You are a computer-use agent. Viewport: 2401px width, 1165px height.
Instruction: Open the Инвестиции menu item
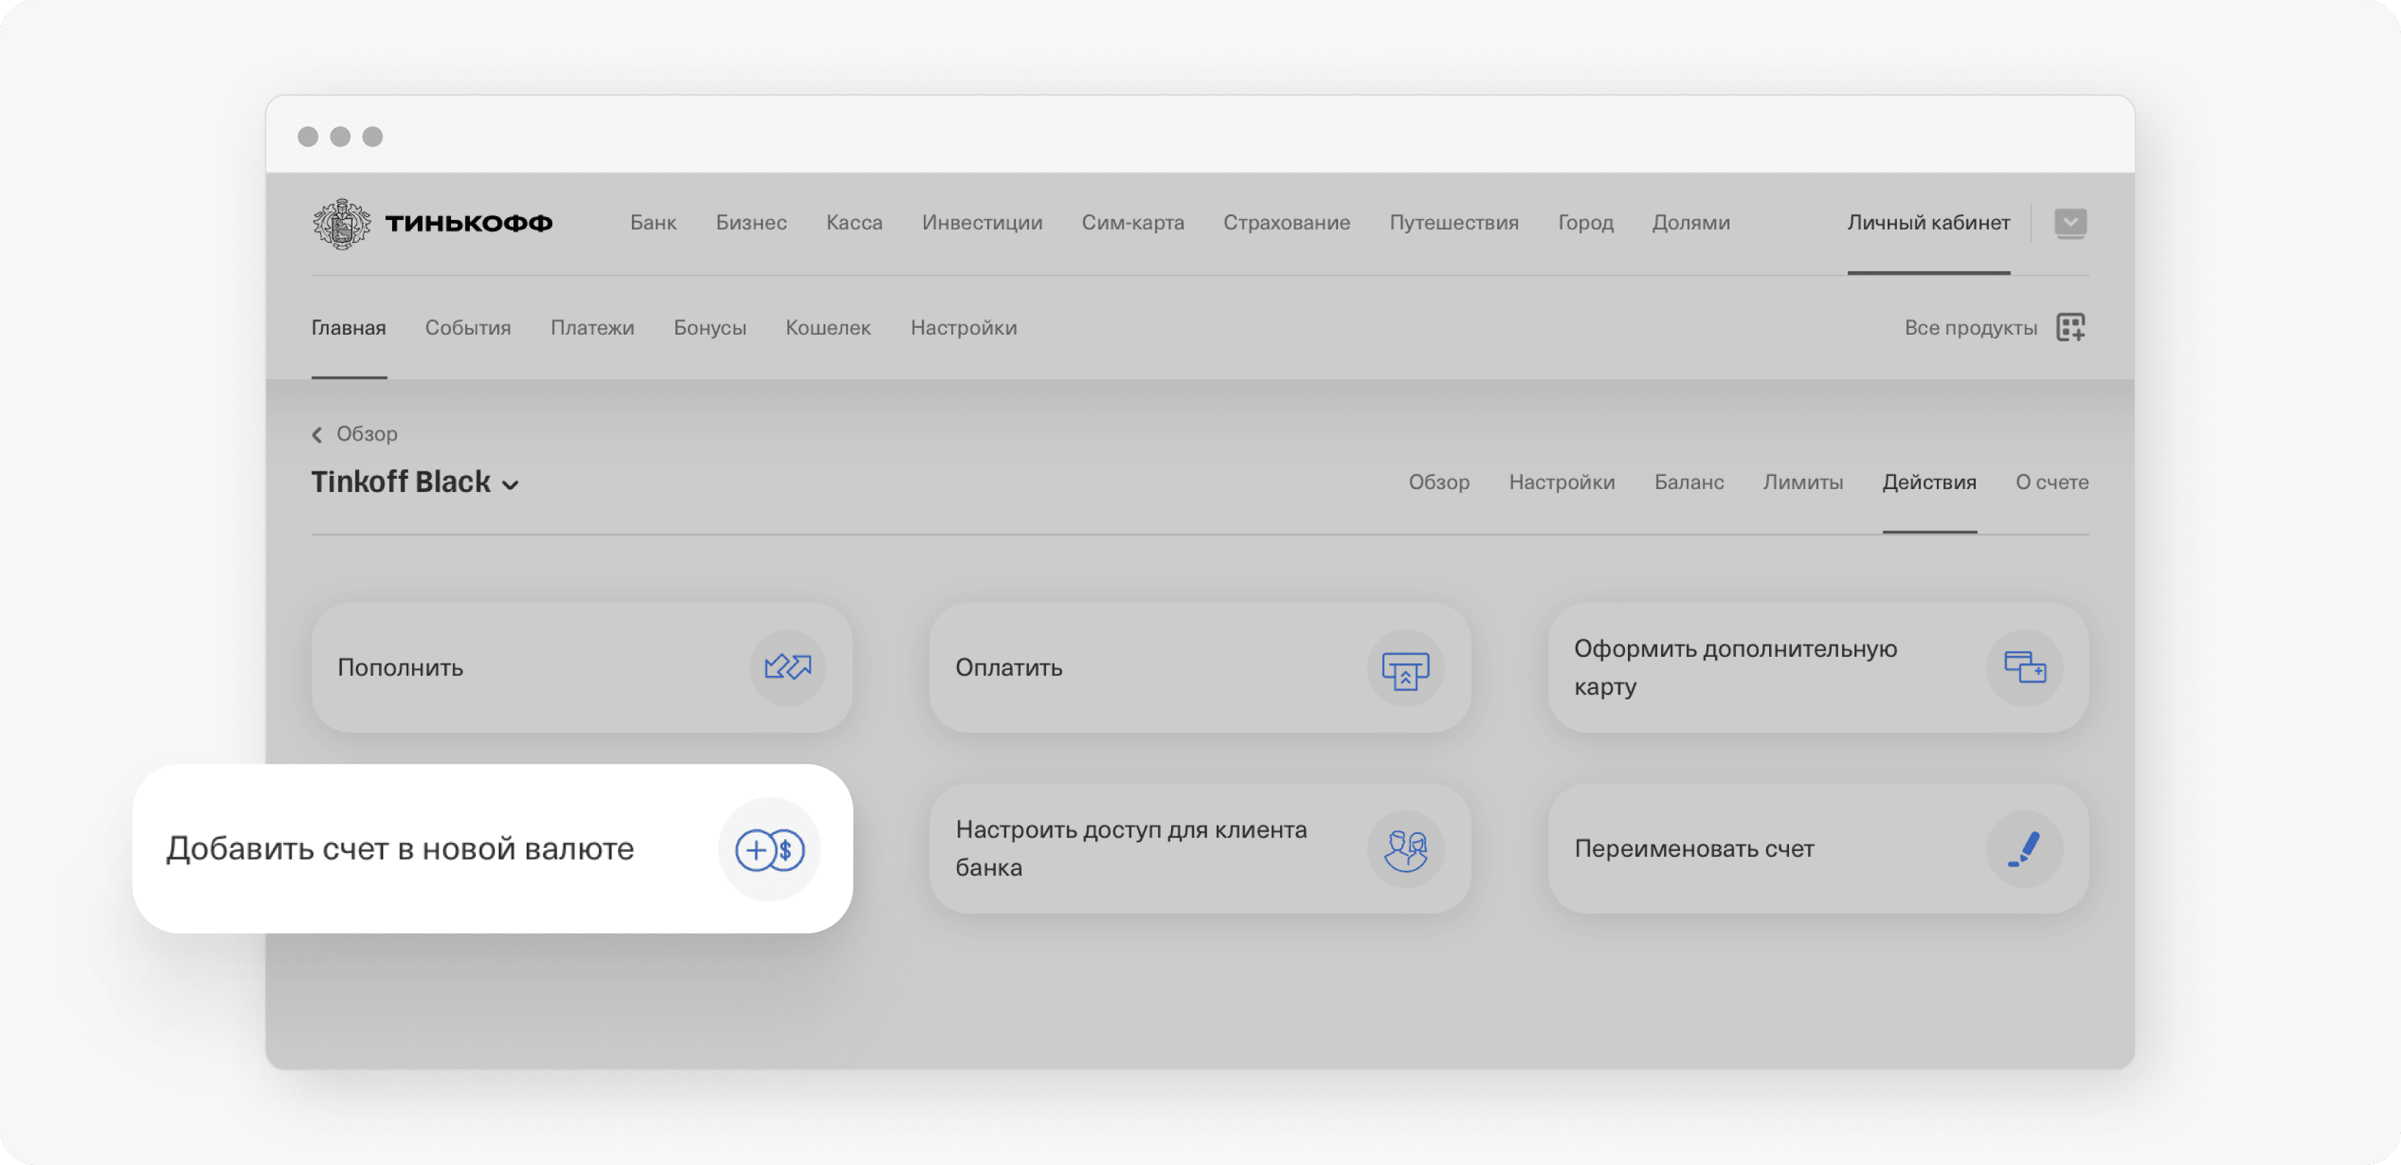click(981, 223)
